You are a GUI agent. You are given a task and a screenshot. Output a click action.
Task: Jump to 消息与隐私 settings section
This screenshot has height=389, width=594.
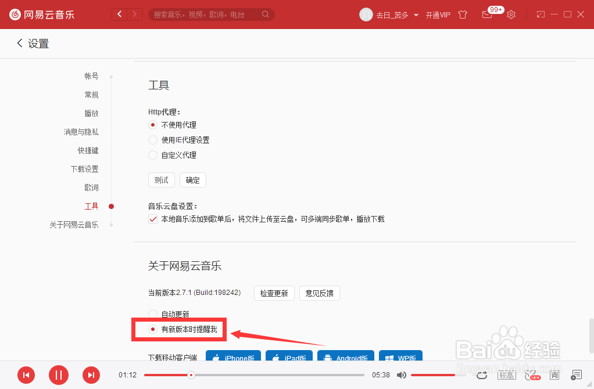pyautogui.click(x=81, y=132)
